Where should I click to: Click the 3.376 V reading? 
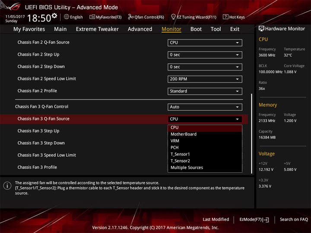(x=265, y=186)
